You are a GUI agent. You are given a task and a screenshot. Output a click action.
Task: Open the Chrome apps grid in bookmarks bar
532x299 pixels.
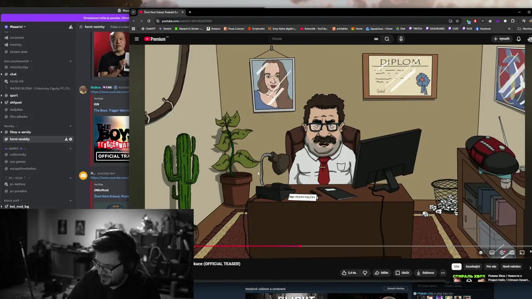coord(133,29)
